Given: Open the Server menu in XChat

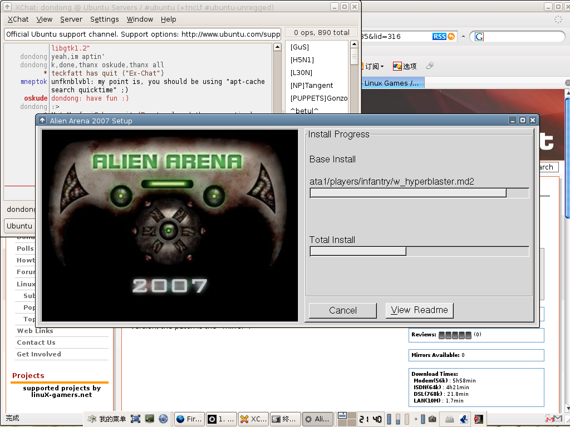Looking at the screenshot, I should point(71,19).
